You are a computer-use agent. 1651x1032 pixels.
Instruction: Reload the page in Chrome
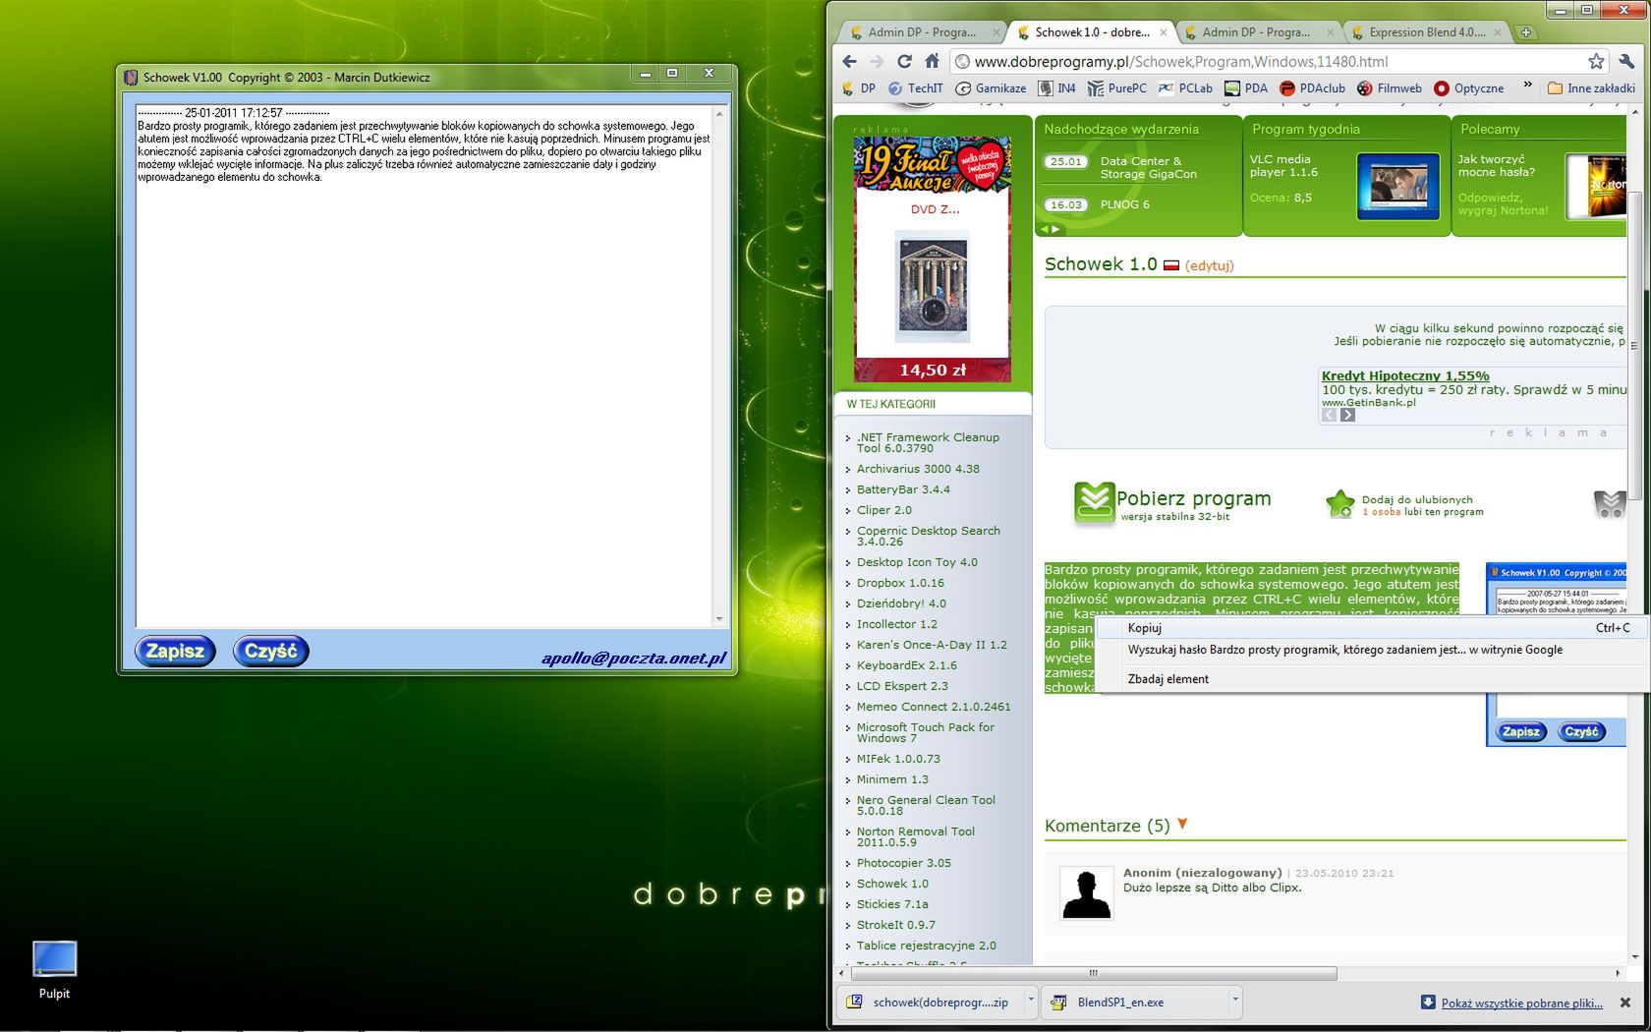pos(904,61)
